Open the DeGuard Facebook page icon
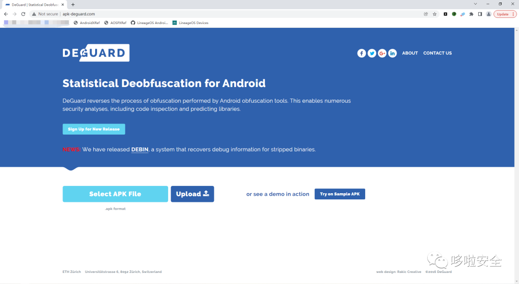Viewport: 519px width, 284px height. 361,53
